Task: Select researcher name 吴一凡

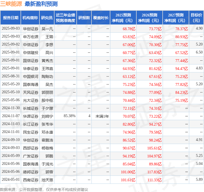Action: (47, 29)
